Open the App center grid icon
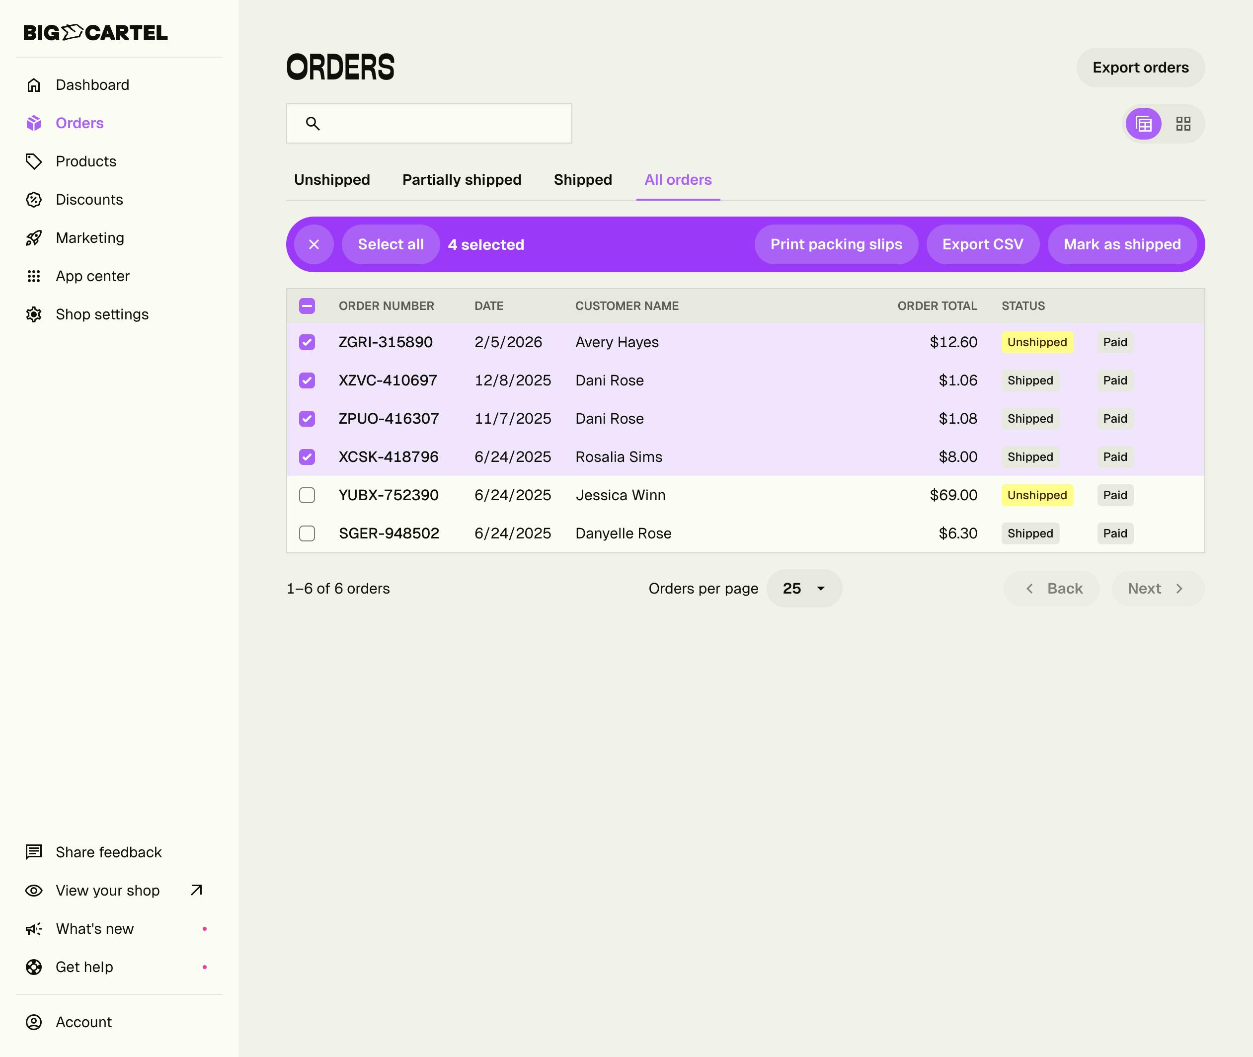1253x1057 pixels. coord(34,276)
